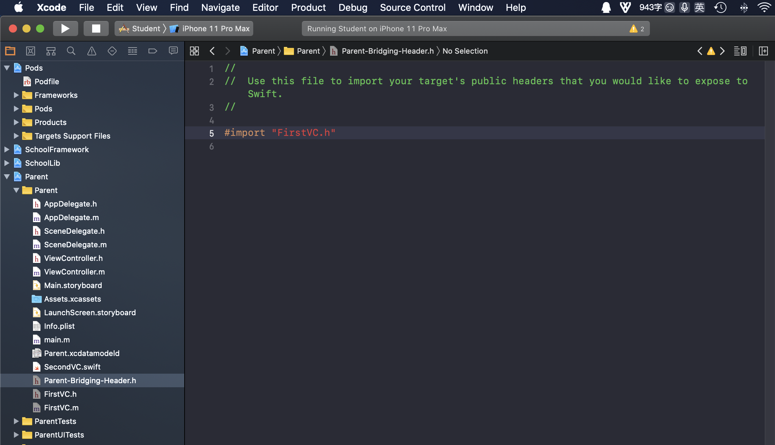Screen dimensions: 775x445
Task: Go forward in editor history
Action: (x=228, y=51)
